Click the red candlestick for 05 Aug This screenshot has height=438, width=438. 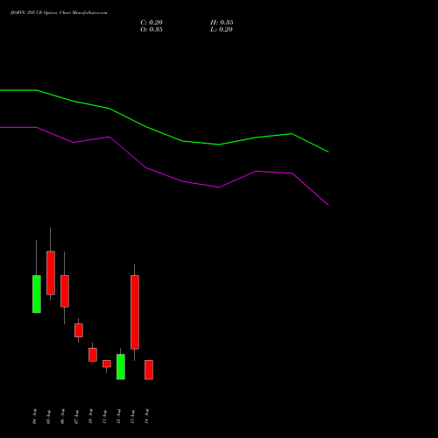point(51,273)
